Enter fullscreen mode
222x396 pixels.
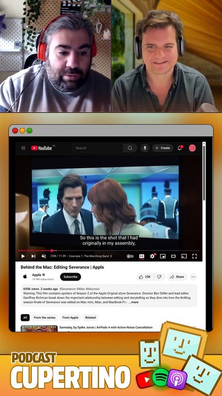(194, 256)
